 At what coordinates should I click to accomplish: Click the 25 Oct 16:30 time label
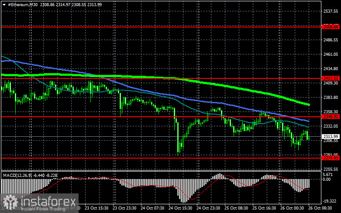coord(264,208)
